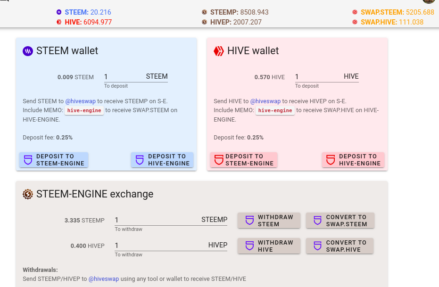Click the Deposit fee text in HIVE wallet
This screenshot has height=287, width=439.
click(239, 138)
